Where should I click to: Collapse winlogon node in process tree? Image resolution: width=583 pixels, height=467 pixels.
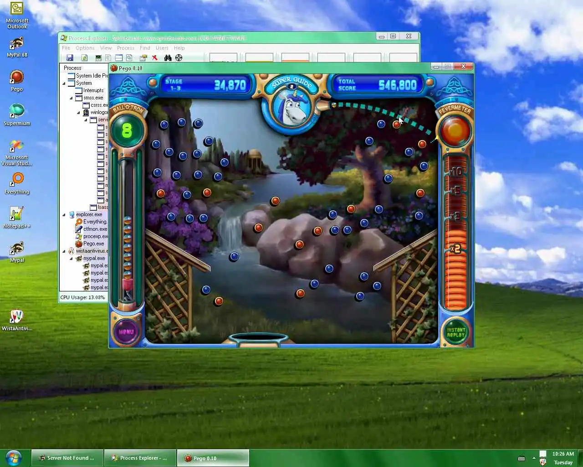(78, 113)
